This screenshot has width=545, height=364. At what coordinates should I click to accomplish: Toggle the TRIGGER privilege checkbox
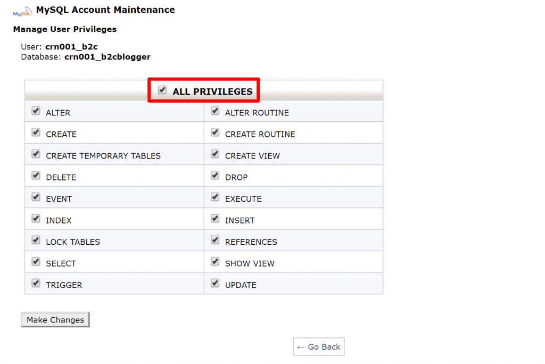pyautogui.click(x=36, y=283)
